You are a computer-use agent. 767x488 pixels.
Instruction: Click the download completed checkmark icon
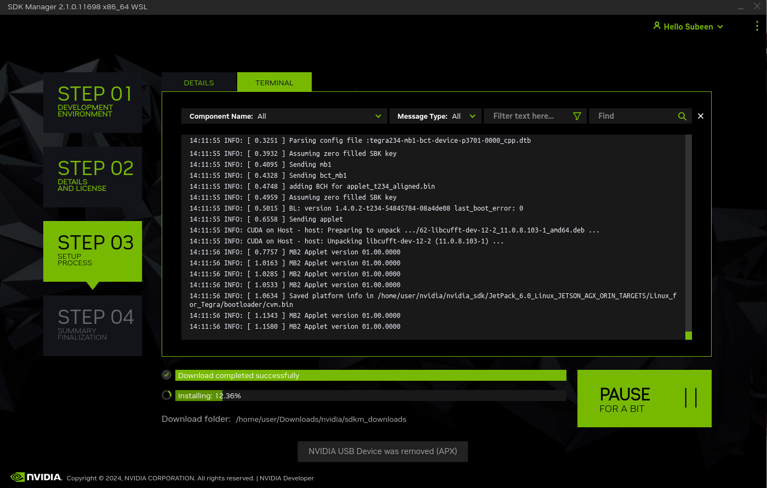[x=167, y=375]
